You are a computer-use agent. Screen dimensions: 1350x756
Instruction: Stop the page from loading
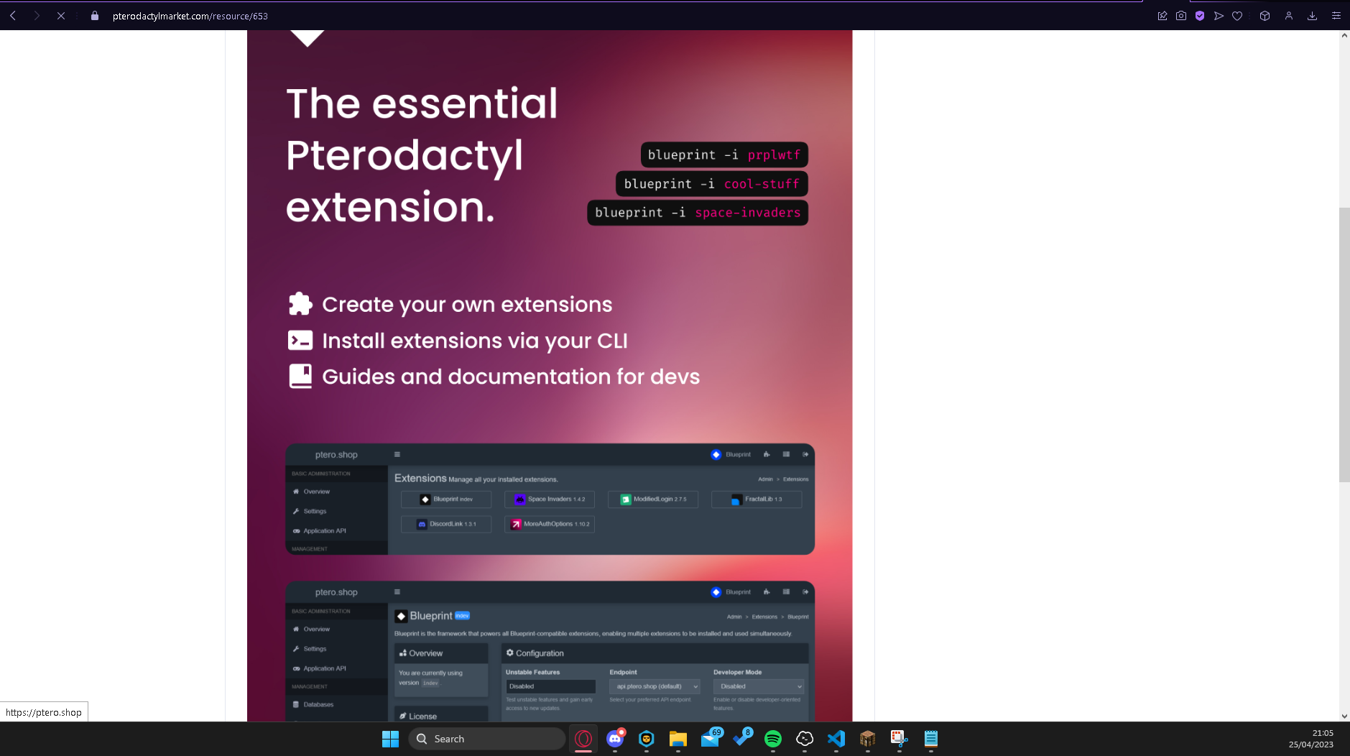coord(61,15)
